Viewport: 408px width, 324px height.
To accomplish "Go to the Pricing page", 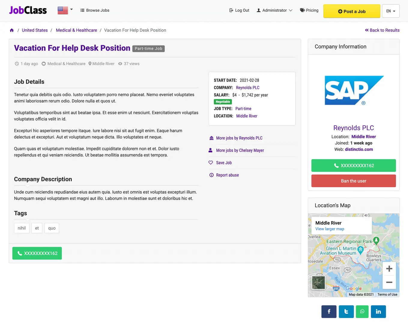I will [309, 10].
